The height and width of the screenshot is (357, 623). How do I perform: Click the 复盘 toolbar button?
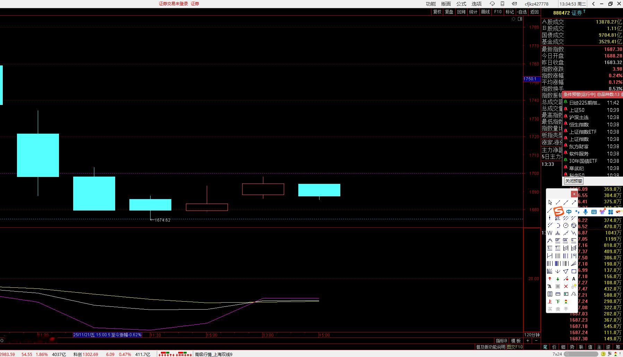(x=449, y=12)
